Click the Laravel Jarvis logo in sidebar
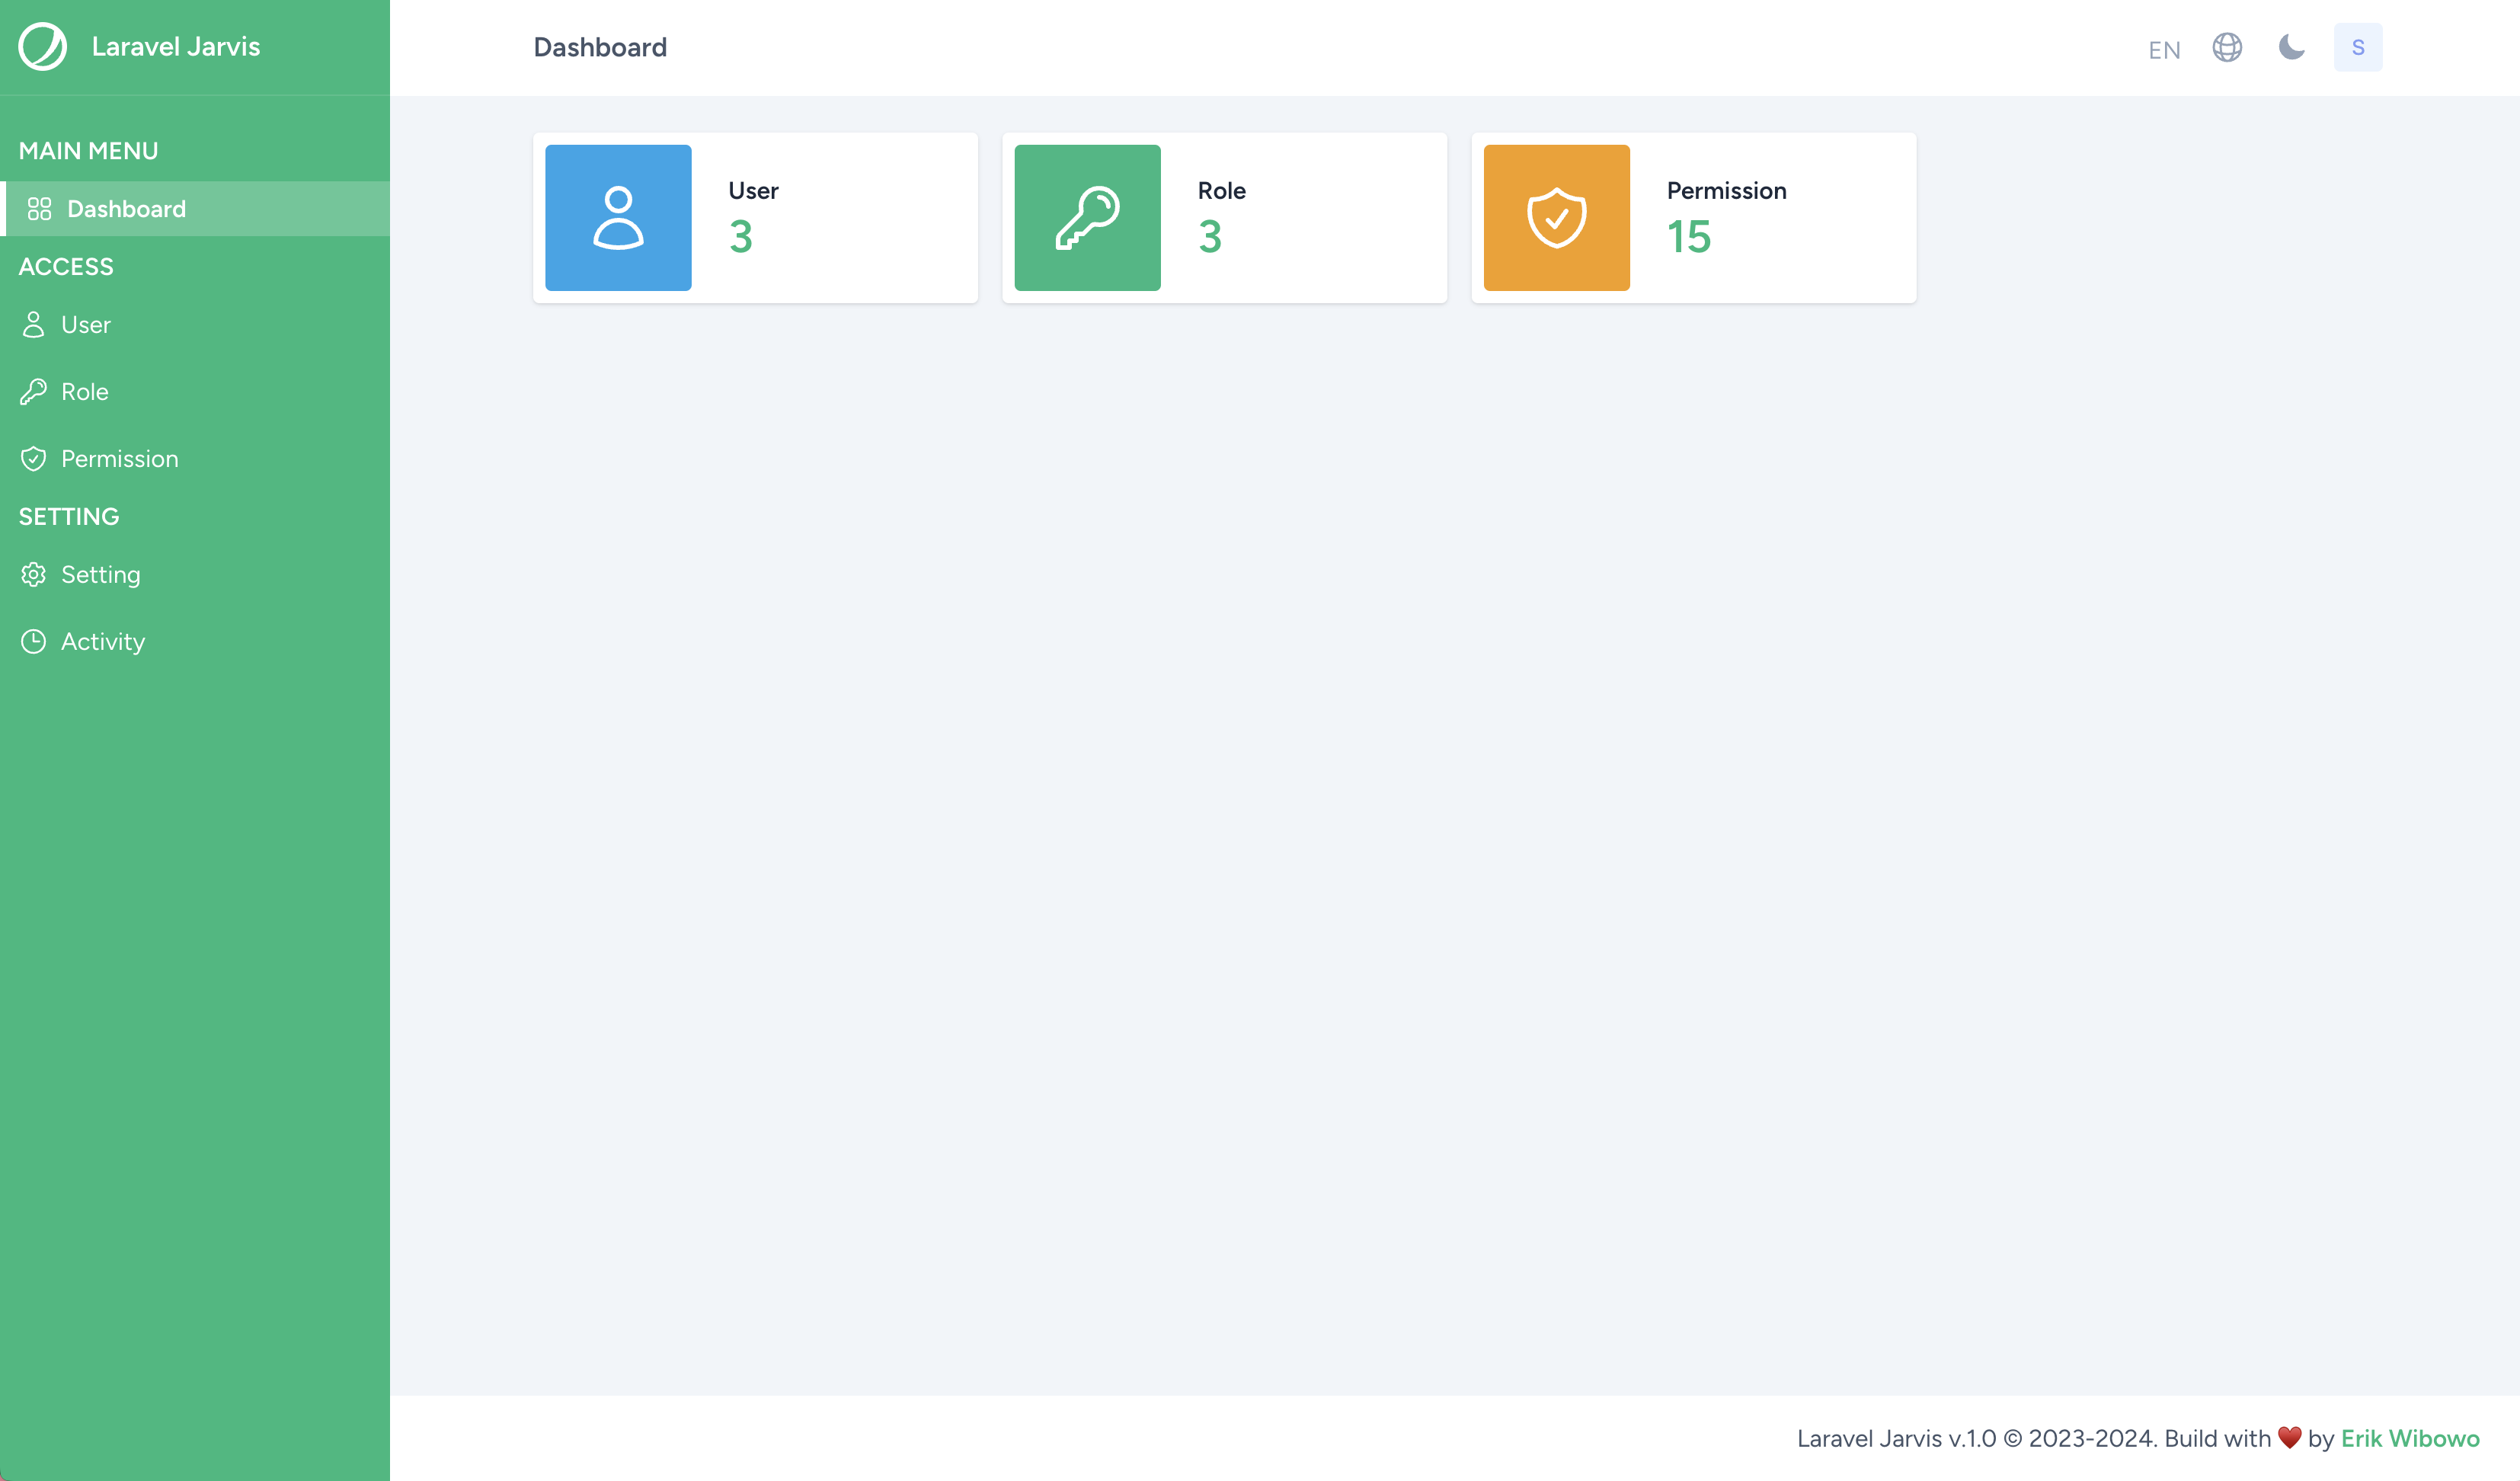Viewport: 2520px width, 1481px height. coord(43,46)
